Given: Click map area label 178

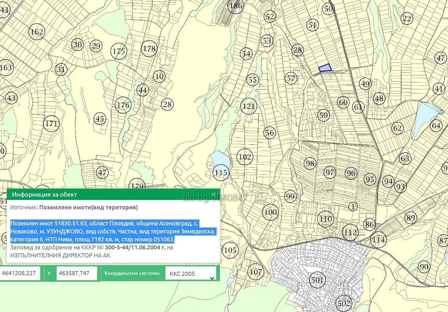Looking at the screenshot, I should coord(149,49).
